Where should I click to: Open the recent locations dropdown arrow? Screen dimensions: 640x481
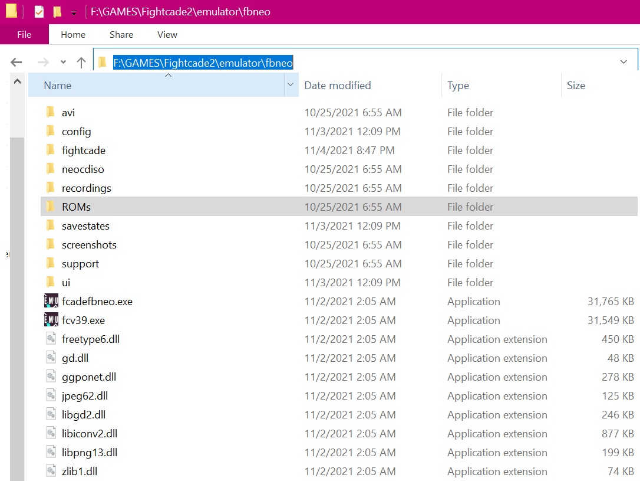pos(63,62)
